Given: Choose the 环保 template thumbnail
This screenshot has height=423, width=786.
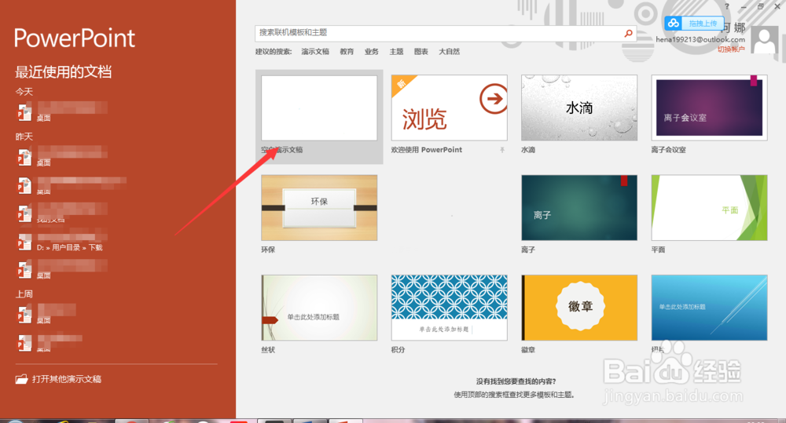Looking at the screenshot, I should click(x=319, y=208).
